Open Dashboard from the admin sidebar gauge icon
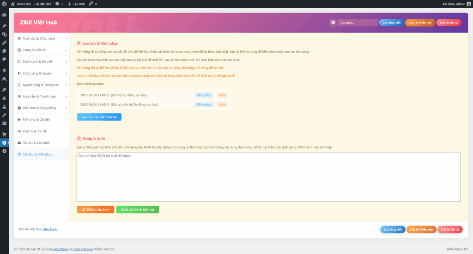473x254 pixels. pos(4,15)
